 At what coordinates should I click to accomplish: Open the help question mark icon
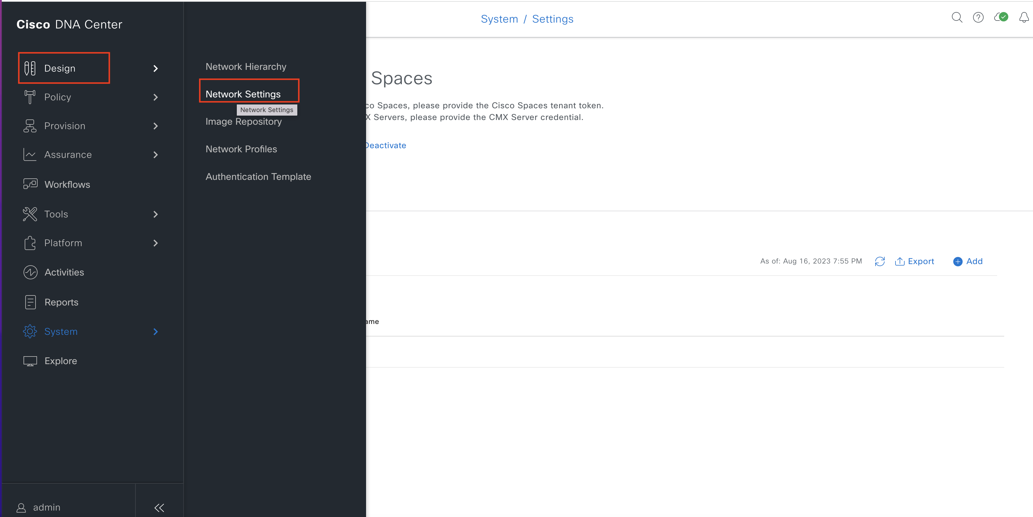click(978, 17)
